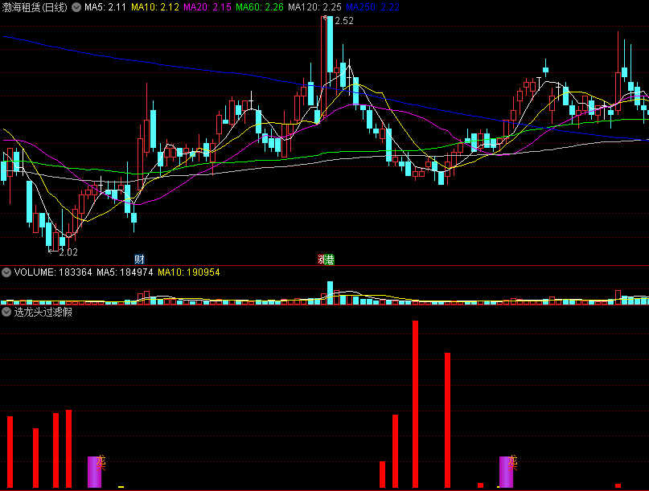Click the green 港 event marker

click(329, 260)
